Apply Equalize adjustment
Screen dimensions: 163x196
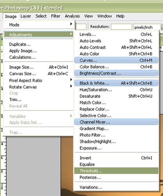pos(116,164)
